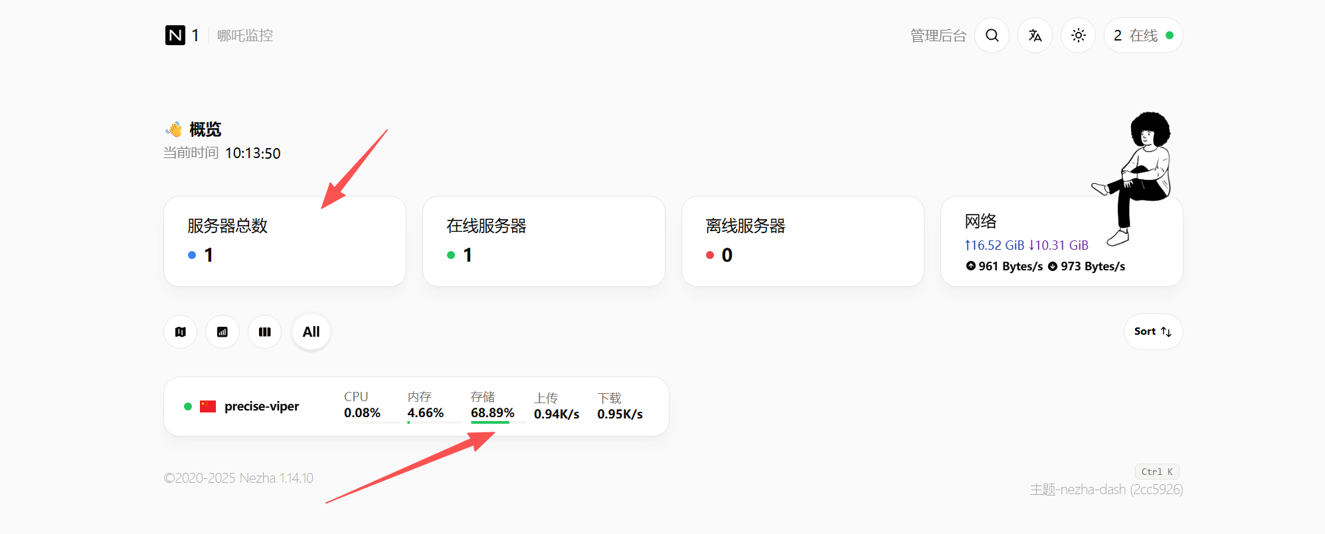Click the Nezha 1.14.10 footer link
This screenshot has width=1325, height=534.
tap(276, 478)
